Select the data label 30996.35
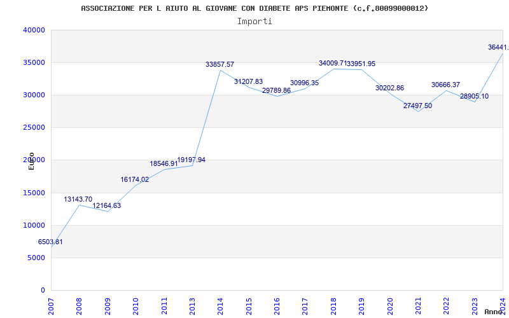The width and height of the screenshot is (509, 318). tap(305, 83)
